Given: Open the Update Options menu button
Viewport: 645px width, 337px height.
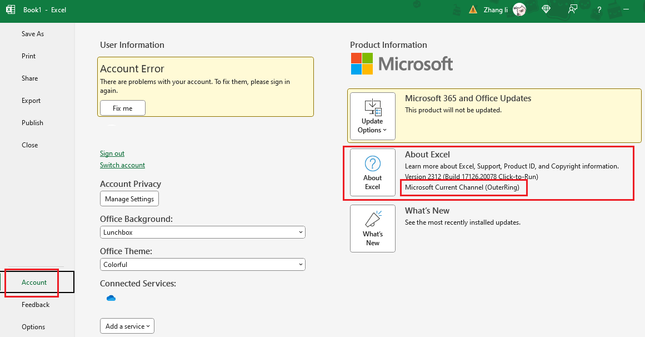Looking at the screenshot, I should [x=373, y=116].
